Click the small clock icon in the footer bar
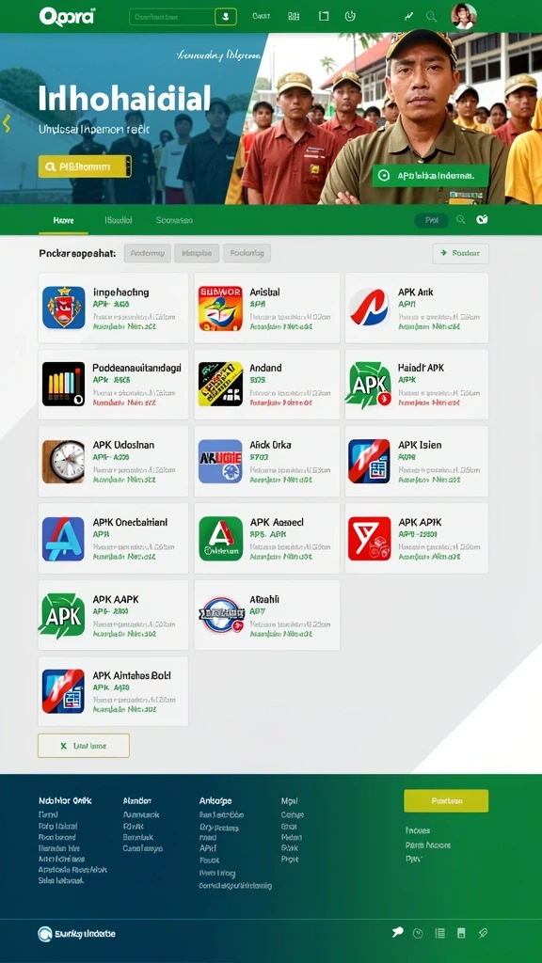This screenshot has height=963, width=542. click(419, 934)
